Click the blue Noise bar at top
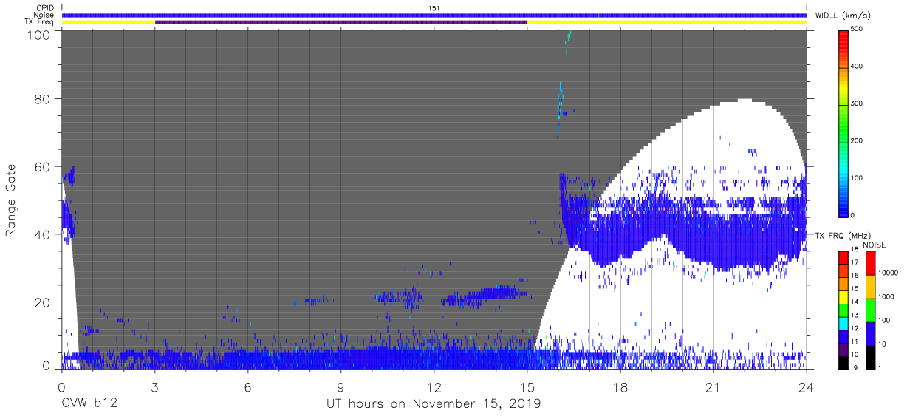This screenshot has width=907, height=419. pyautogui.click(x=434, y=15)
